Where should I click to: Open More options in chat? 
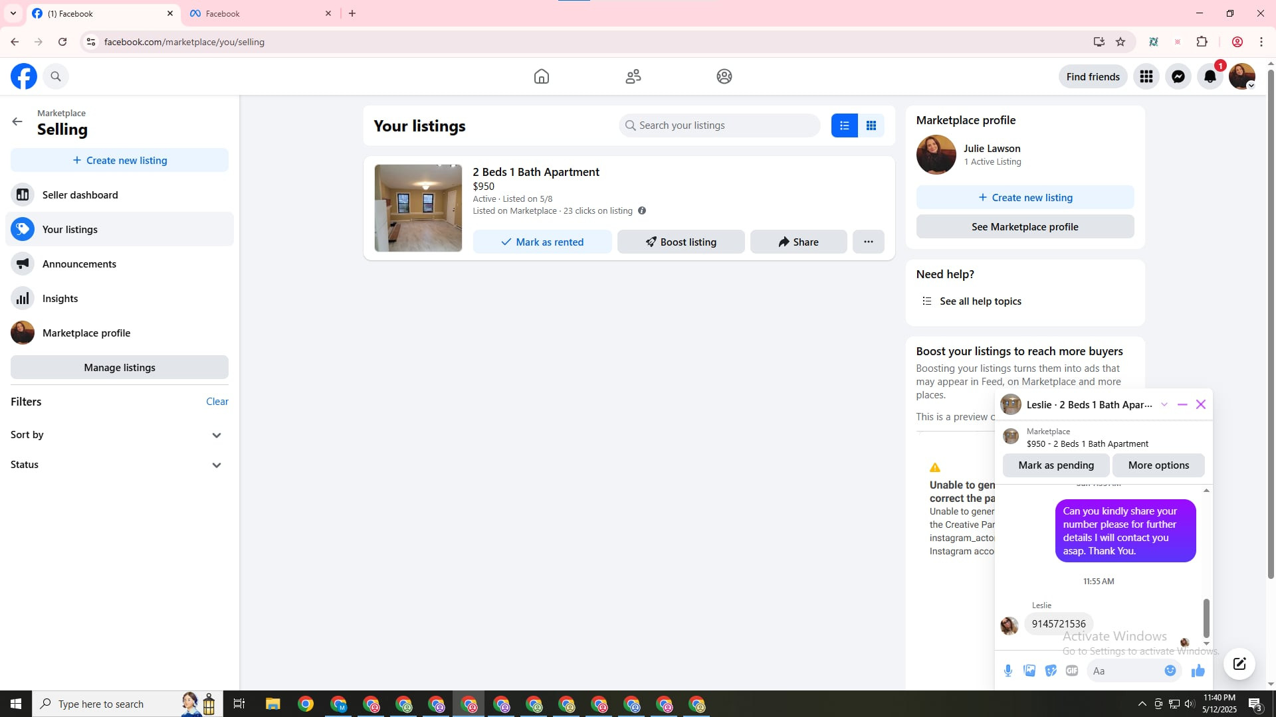pyautogui.click(x=1159, y=465)
